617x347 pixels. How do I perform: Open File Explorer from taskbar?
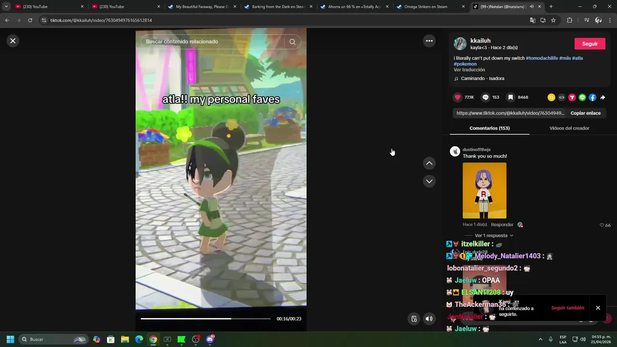point(125,339)
